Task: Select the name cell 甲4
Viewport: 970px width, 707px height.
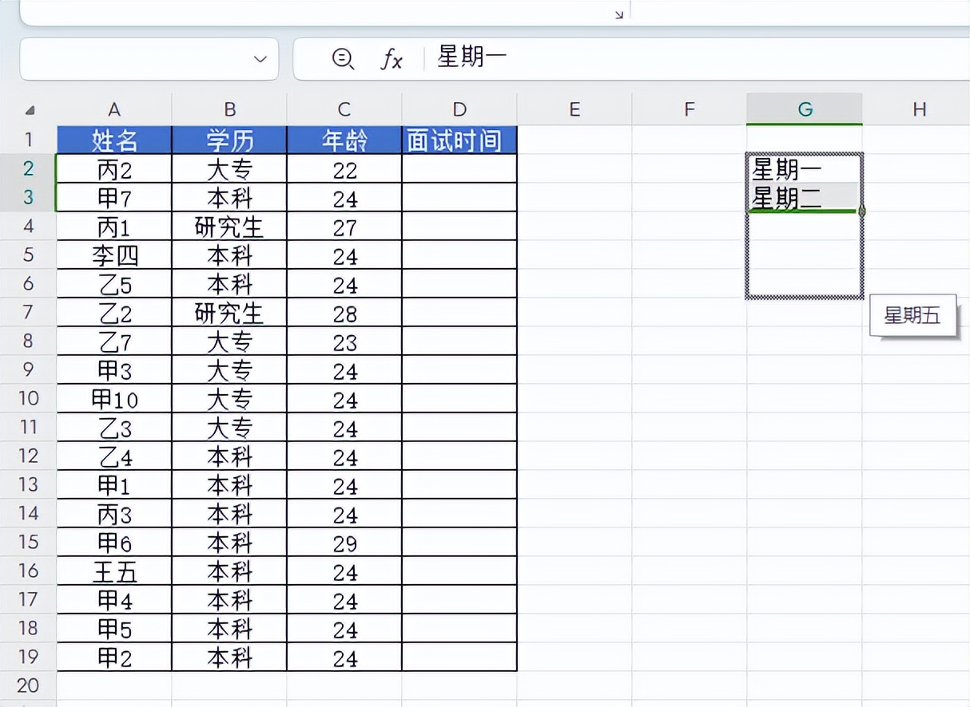Action: (x=114, y=600)
